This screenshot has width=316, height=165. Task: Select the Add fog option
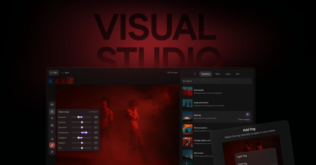(217, 117)
